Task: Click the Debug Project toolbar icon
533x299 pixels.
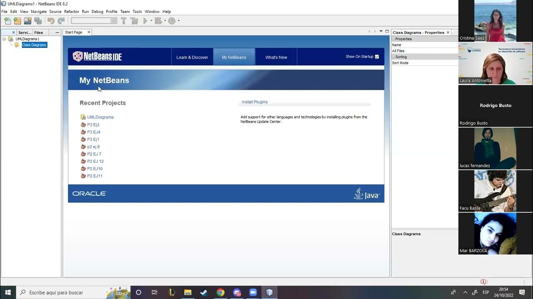Action: coord(158,21)
